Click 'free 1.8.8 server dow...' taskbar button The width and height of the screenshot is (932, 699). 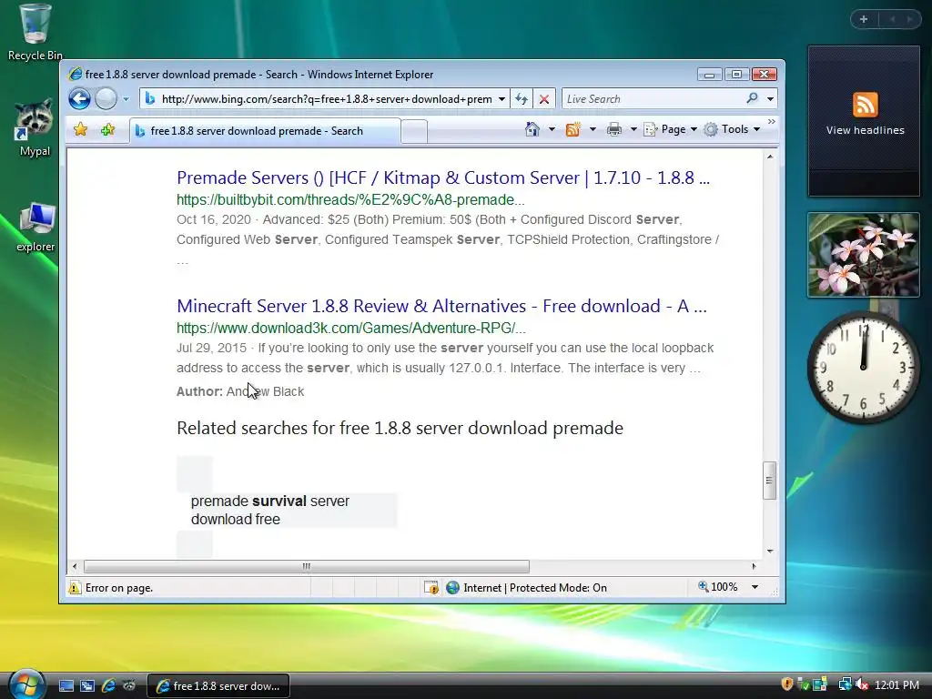point(218,686)
